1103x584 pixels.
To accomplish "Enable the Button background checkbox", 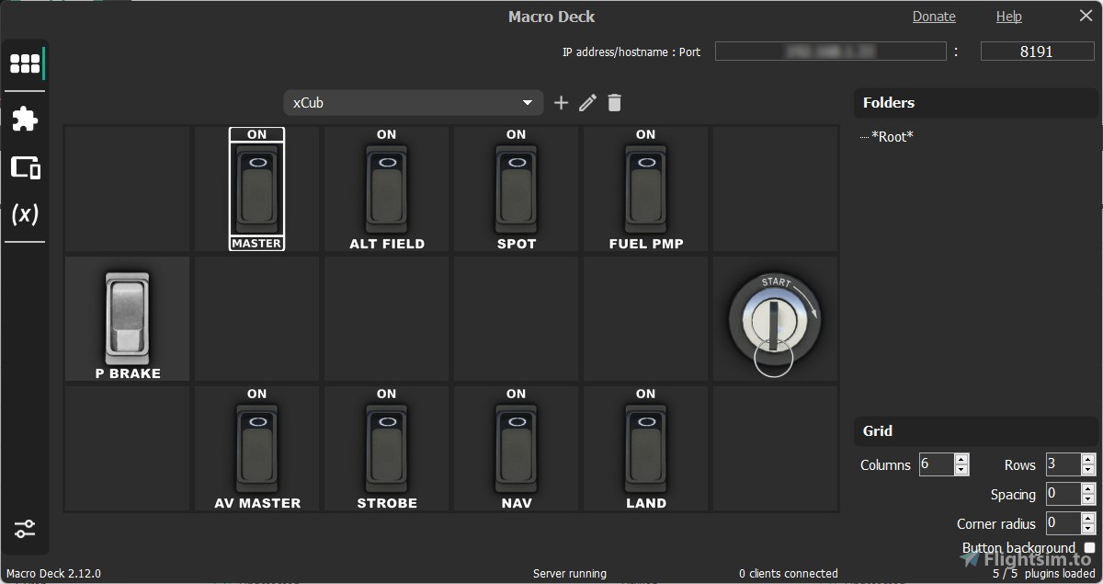I will tap(1087, 546).
